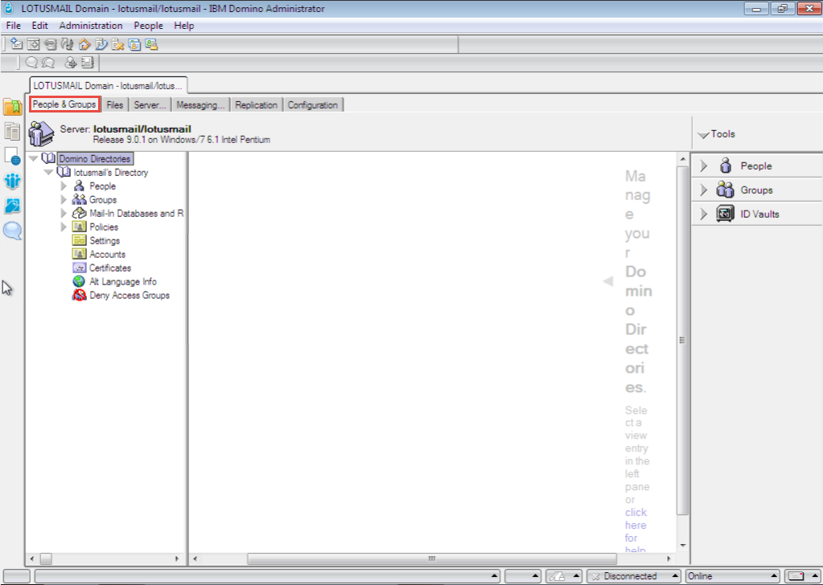Click the lock access icon in status bar
Viewport: 823px width, 585px height.
557,576
